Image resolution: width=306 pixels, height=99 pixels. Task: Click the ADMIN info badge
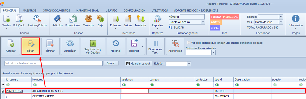[215, 22]
